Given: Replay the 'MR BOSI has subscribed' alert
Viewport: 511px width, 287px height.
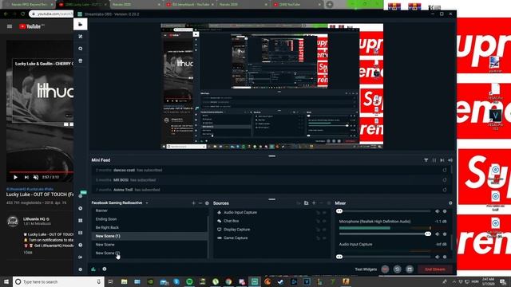Looking at the screenshot, I should [x=445, y=180].
